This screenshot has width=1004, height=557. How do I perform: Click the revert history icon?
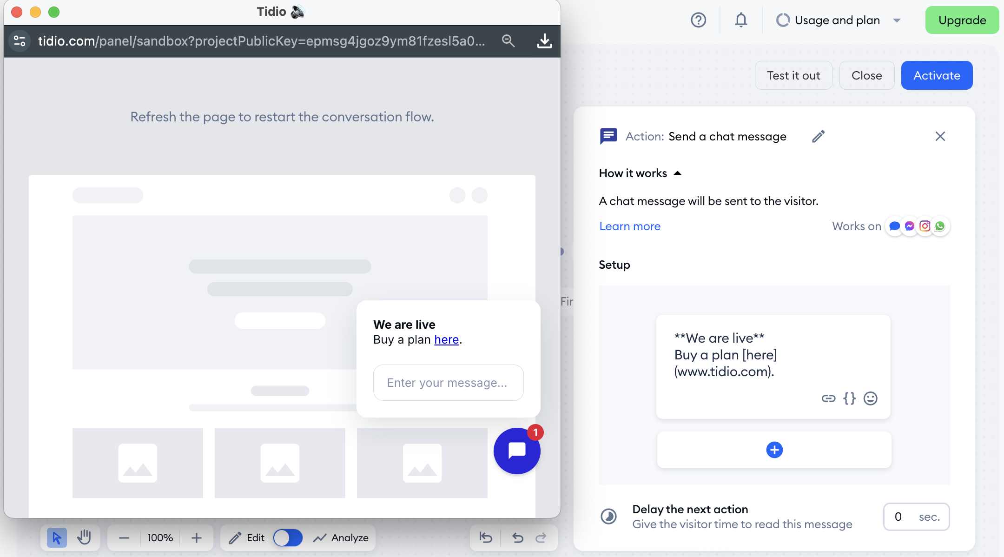[486, 538]
